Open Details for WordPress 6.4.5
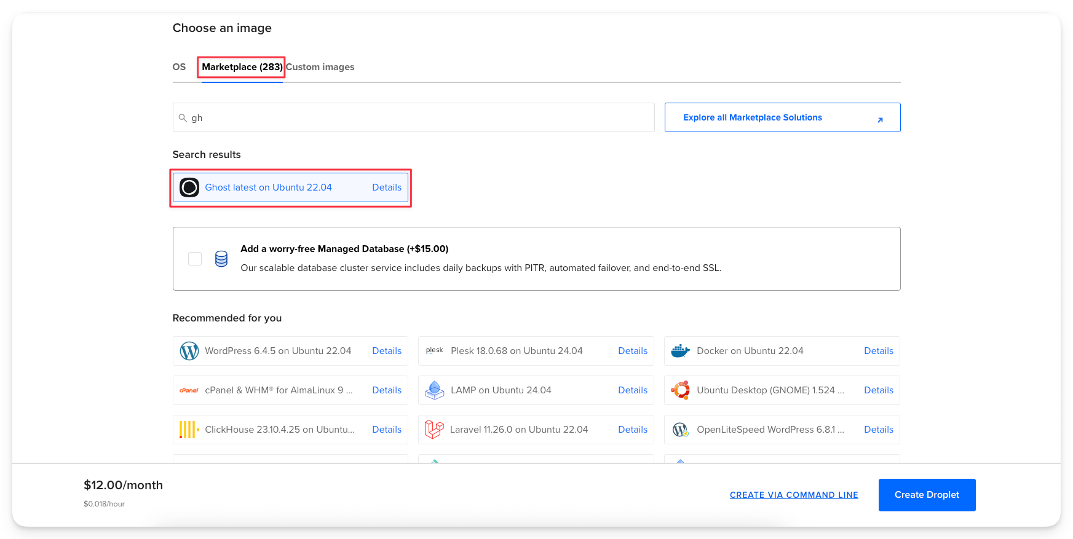 tap(387, 351)
